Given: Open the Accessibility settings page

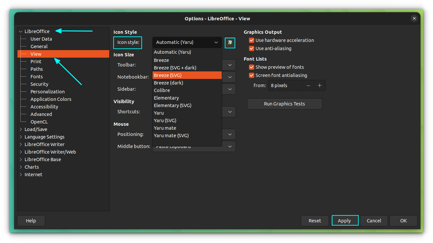Looking at the screenshot, I should [x=44, y=107].
